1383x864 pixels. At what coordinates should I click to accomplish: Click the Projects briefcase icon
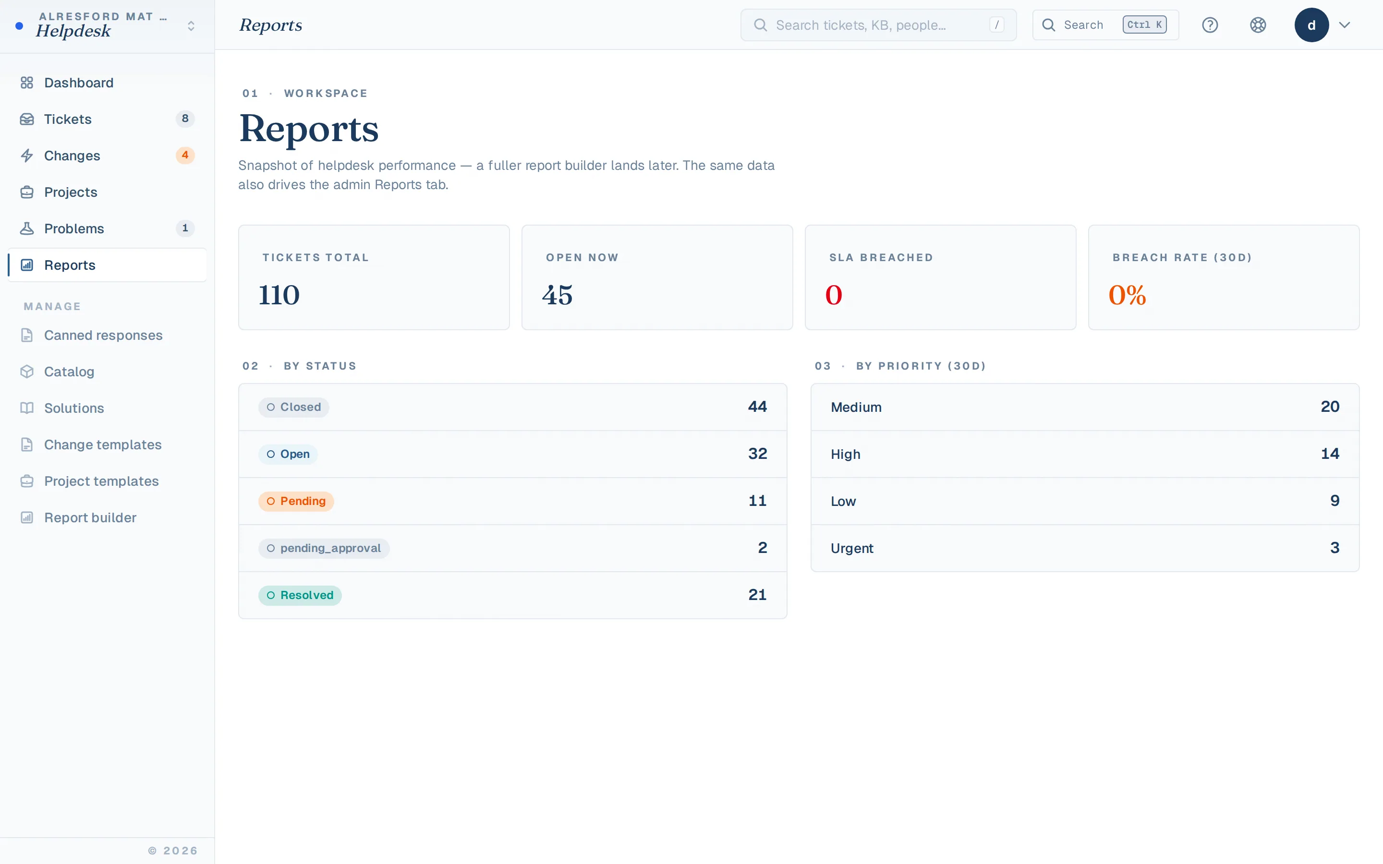click(x=27, y=192)
